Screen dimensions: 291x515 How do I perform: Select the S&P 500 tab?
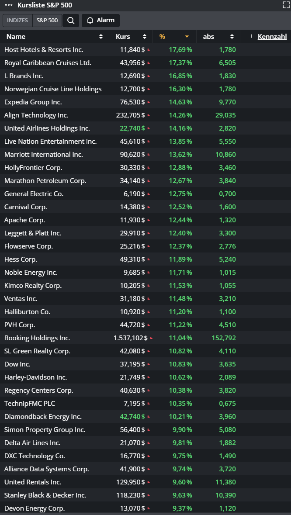pos(47,21)
